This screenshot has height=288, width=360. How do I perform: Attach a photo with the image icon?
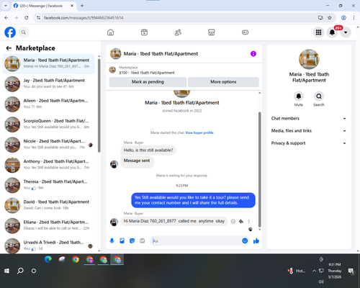pyautogui.click(x=122, y=240)
